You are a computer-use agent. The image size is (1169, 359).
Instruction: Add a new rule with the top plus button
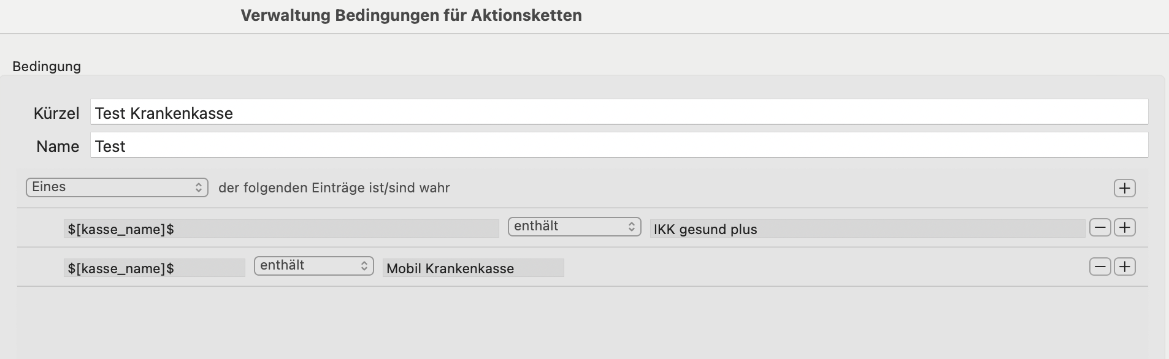pos(1124,188)
